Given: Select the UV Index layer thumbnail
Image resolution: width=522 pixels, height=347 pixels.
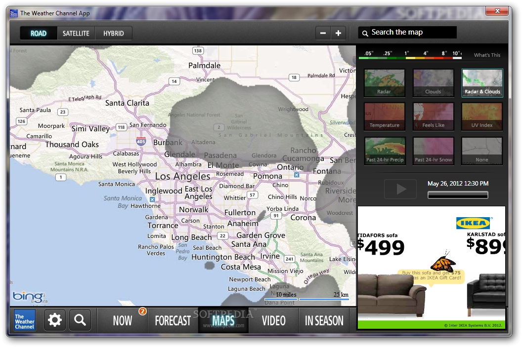Looking at the screenshot, I should (482, 116).
